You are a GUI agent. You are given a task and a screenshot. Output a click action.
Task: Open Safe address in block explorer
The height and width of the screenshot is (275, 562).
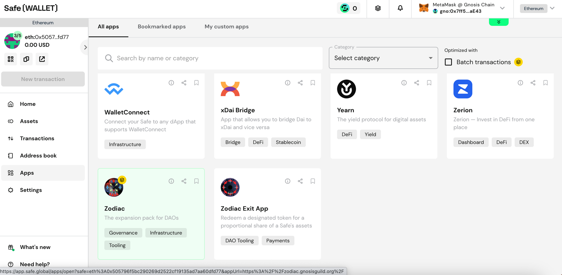coord(42,59)
